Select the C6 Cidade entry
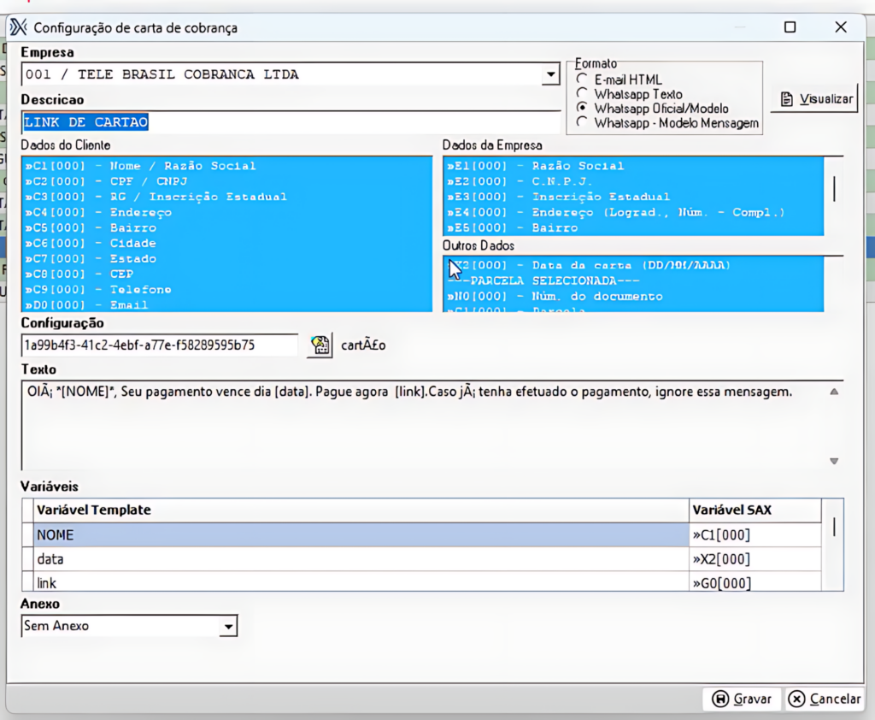The height and width of the screenshot is (720, 875). pos(226,243)
